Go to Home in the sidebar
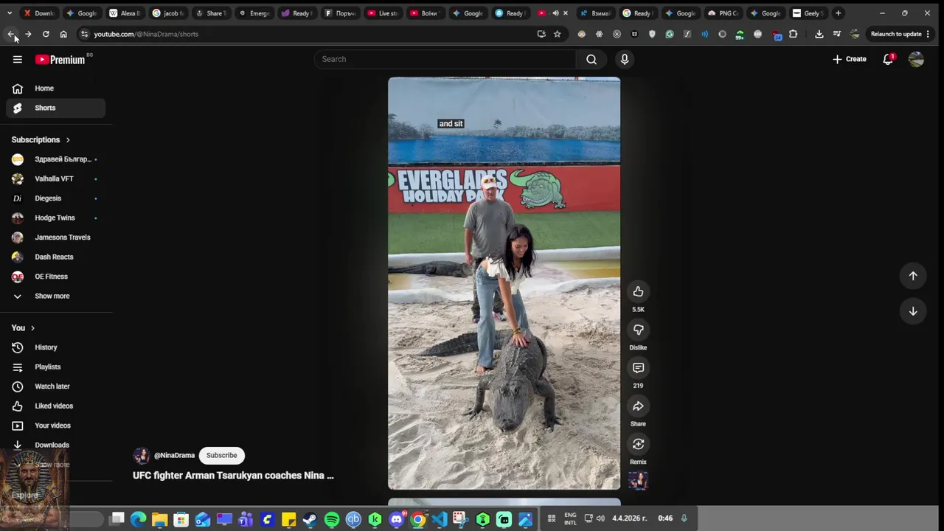The height and width of the screenshot is (531, 944). coord(56,88)
